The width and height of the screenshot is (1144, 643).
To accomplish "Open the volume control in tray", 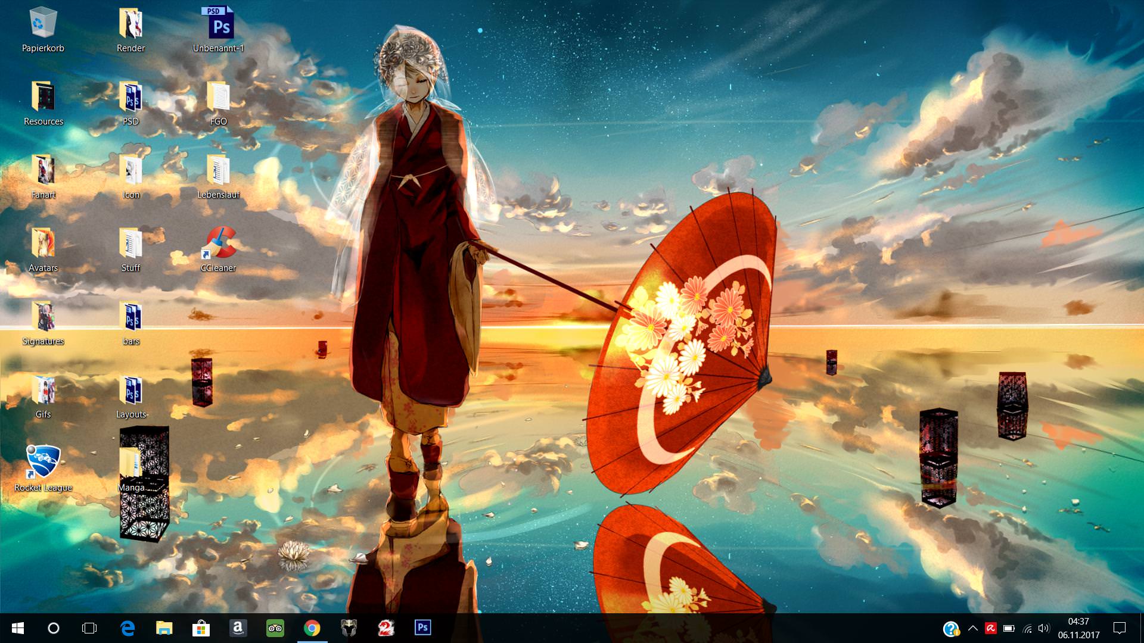I will pyautogui.click(x=1043, y=628).
